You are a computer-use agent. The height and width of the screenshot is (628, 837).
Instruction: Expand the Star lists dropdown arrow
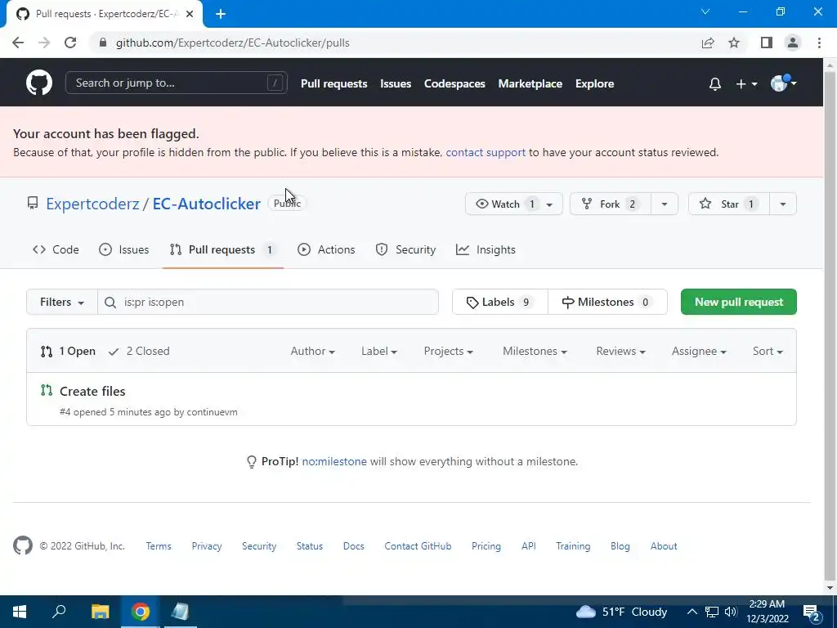tap(783, 204)
